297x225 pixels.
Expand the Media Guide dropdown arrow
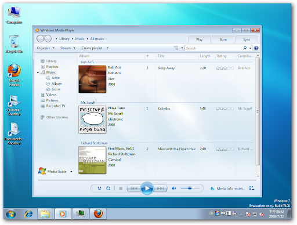71,172
